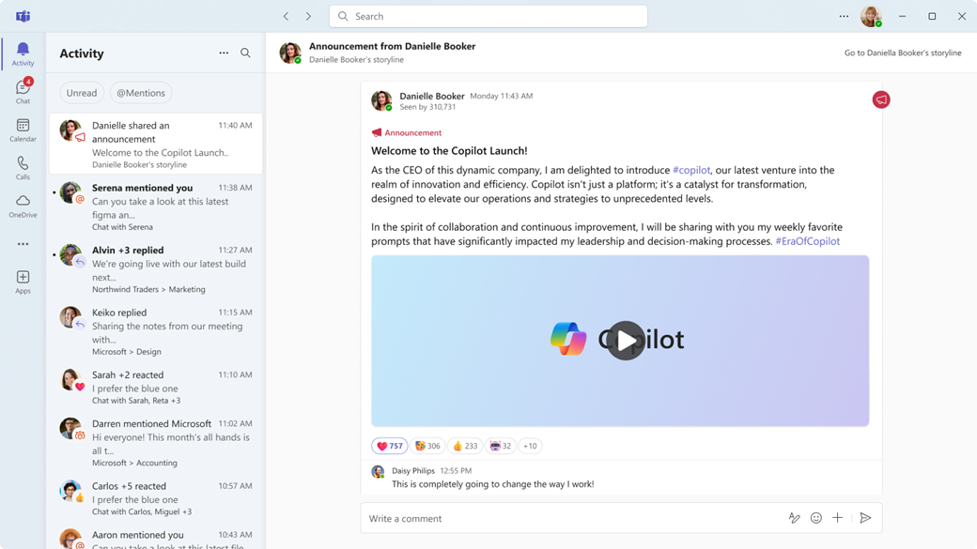Open the emoji picker in the comment bar

pyautogui.click(x=815, y=517)
